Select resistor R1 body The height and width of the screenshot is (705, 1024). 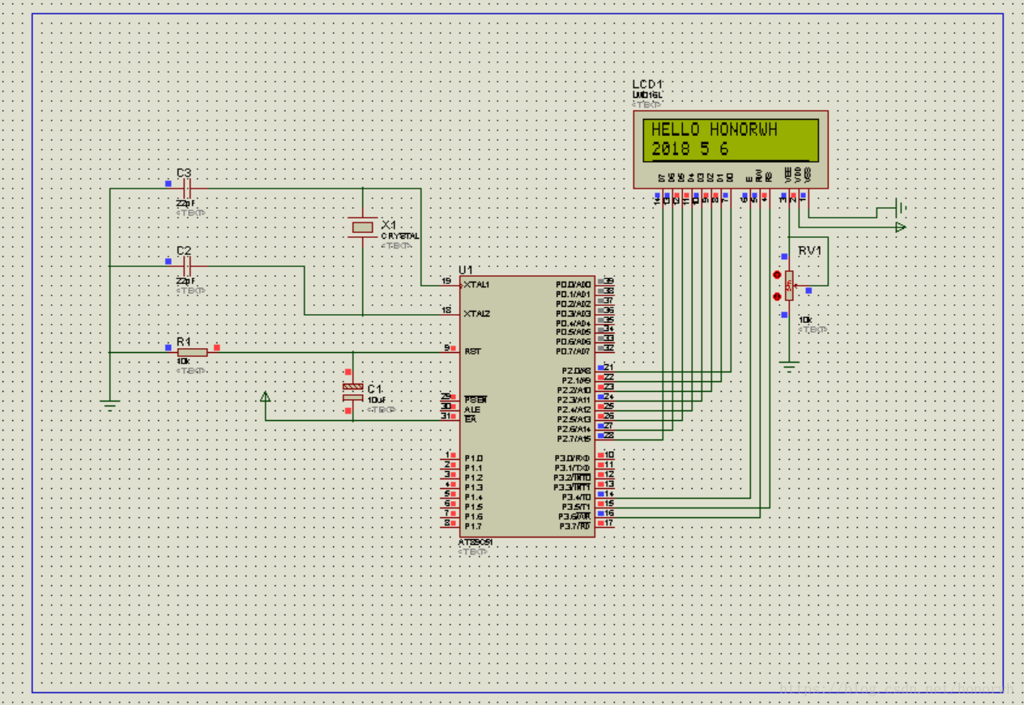coord(192,352)
